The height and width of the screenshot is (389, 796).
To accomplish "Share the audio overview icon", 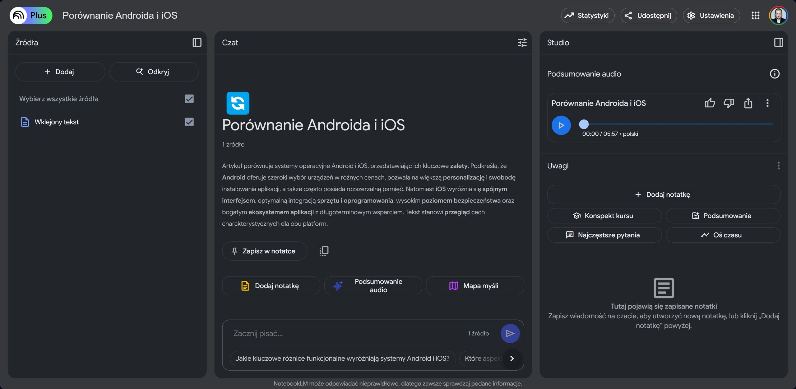I will click(x=748, y=103).
